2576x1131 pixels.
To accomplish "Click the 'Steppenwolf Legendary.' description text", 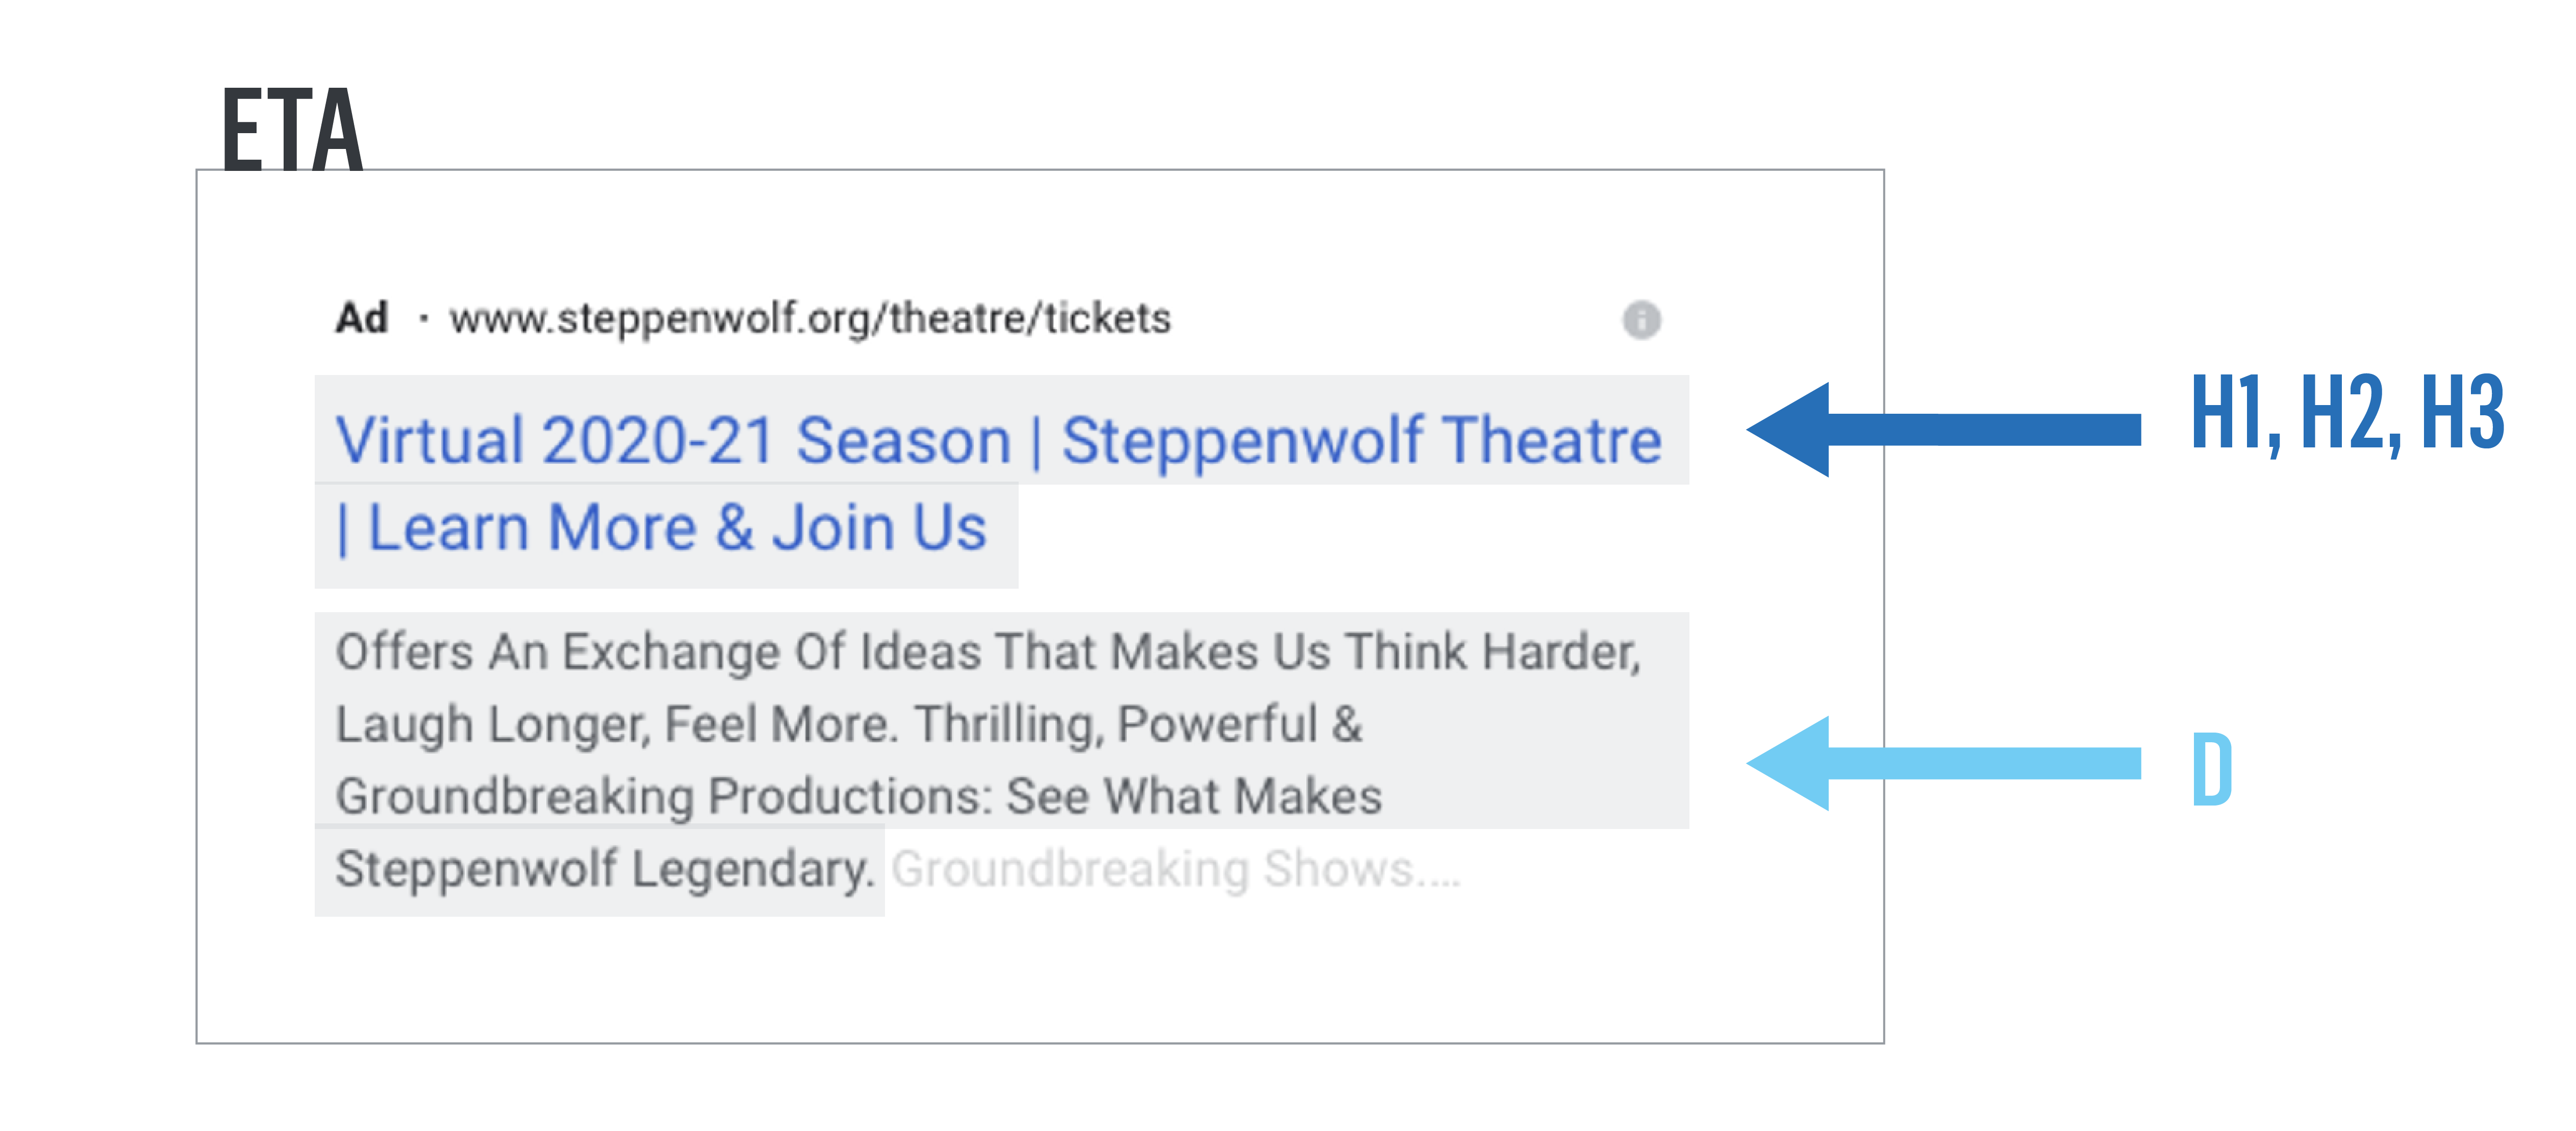I will pos(604,869).
